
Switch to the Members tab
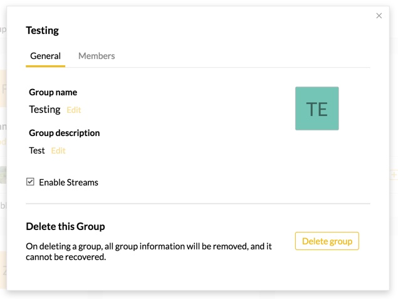point(97,56)
